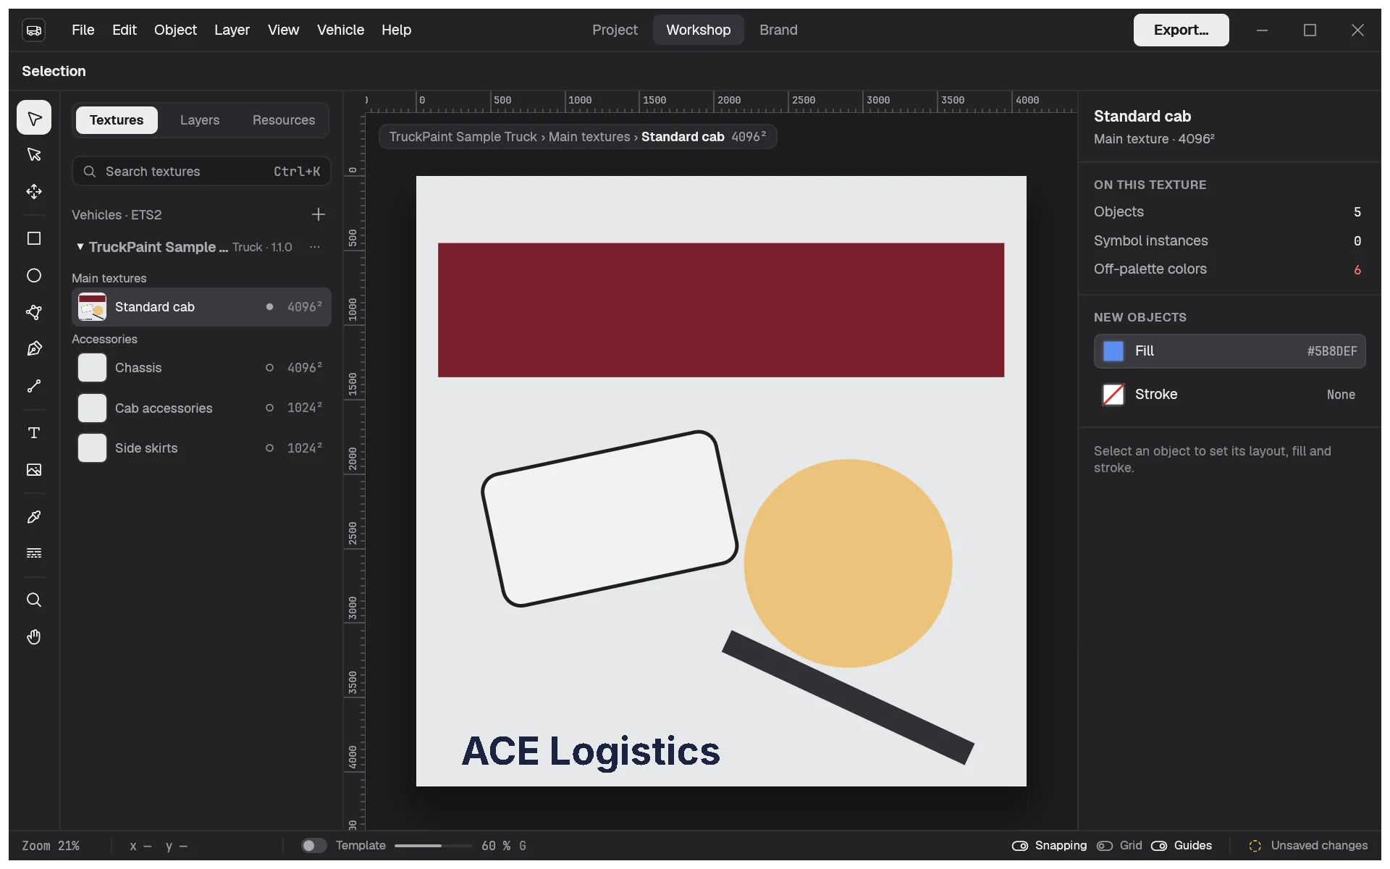The width and height of the screenshot is (1390, 869).
Task: Click the search magnifier icon in texture search
Action: [x=90, y=172]
